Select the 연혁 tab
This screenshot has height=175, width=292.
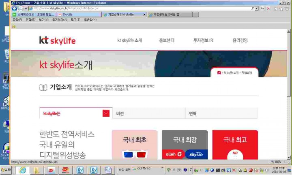click(221, 113)
